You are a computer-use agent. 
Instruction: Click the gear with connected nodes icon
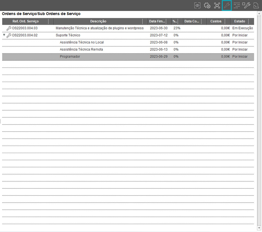(217, 5)
